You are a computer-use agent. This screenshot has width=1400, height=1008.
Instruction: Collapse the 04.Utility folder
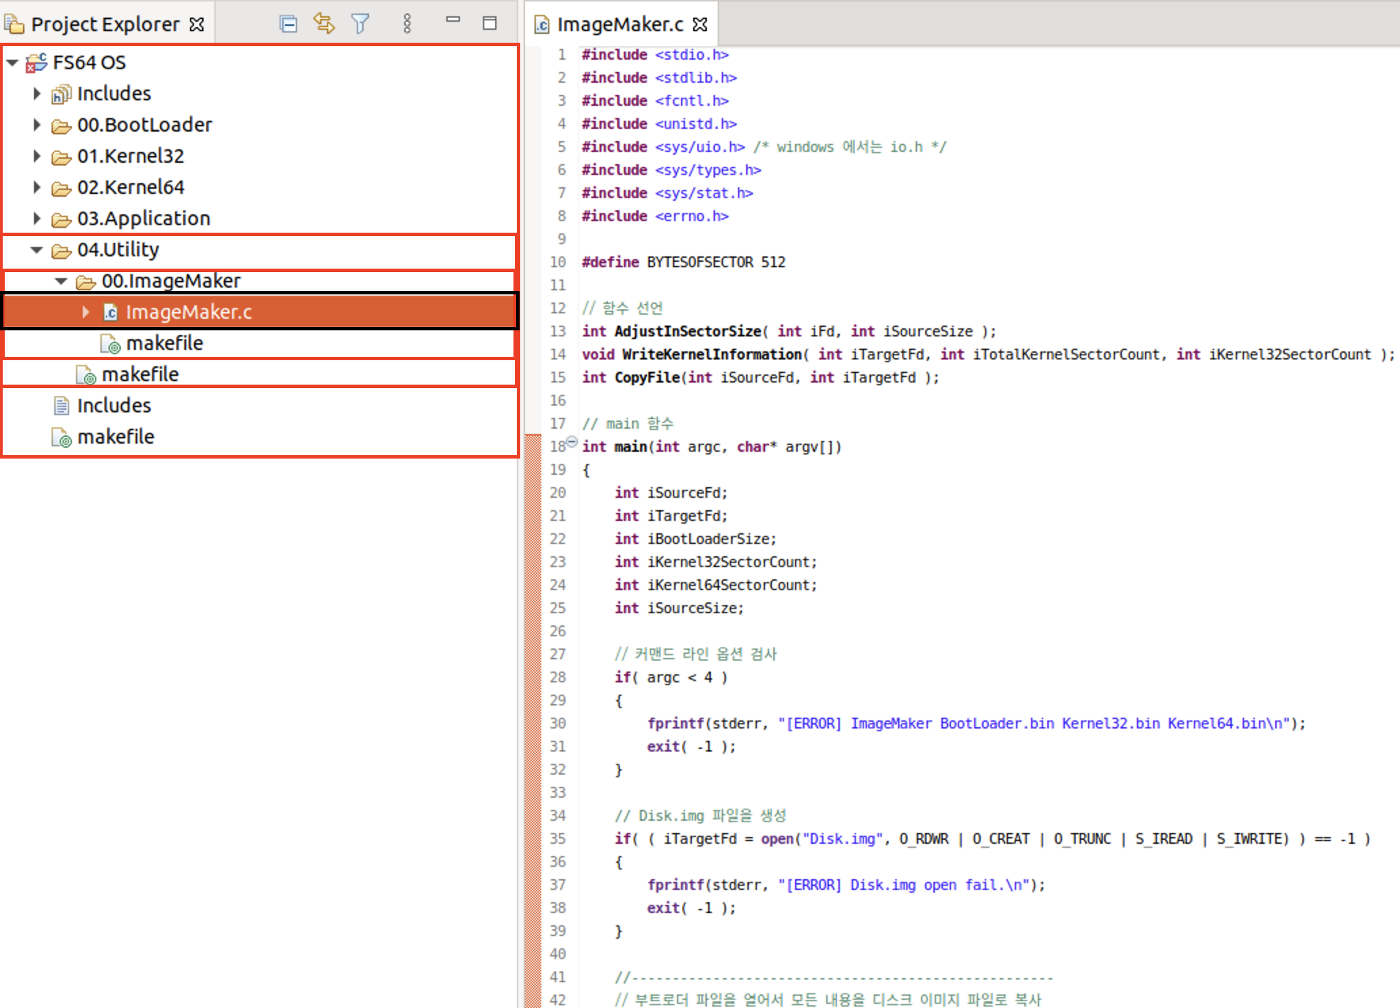(x=37, y=250)
